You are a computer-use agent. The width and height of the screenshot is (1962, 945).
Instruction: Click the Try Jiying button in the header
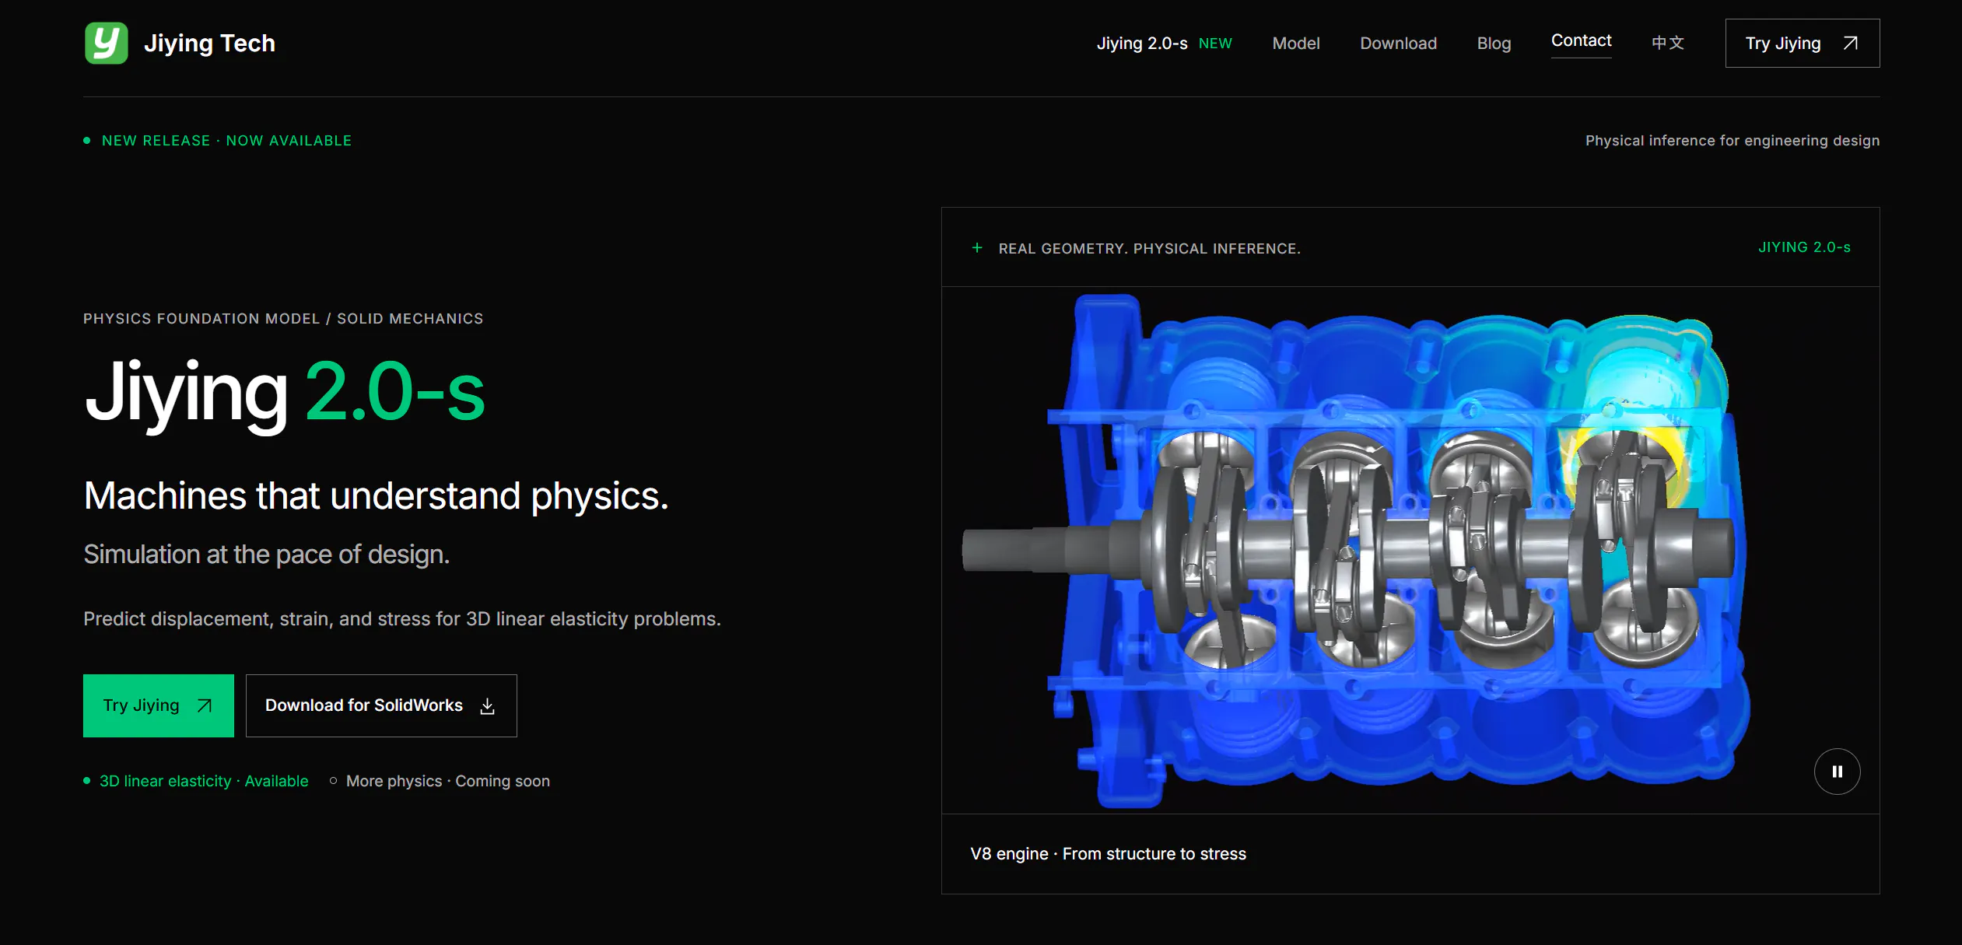[x=1802, y=44]
